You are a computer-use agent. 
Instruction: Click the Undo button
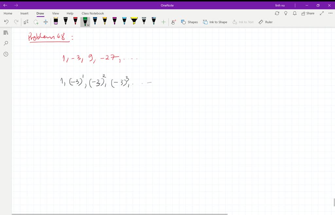[x=6, y=22]
